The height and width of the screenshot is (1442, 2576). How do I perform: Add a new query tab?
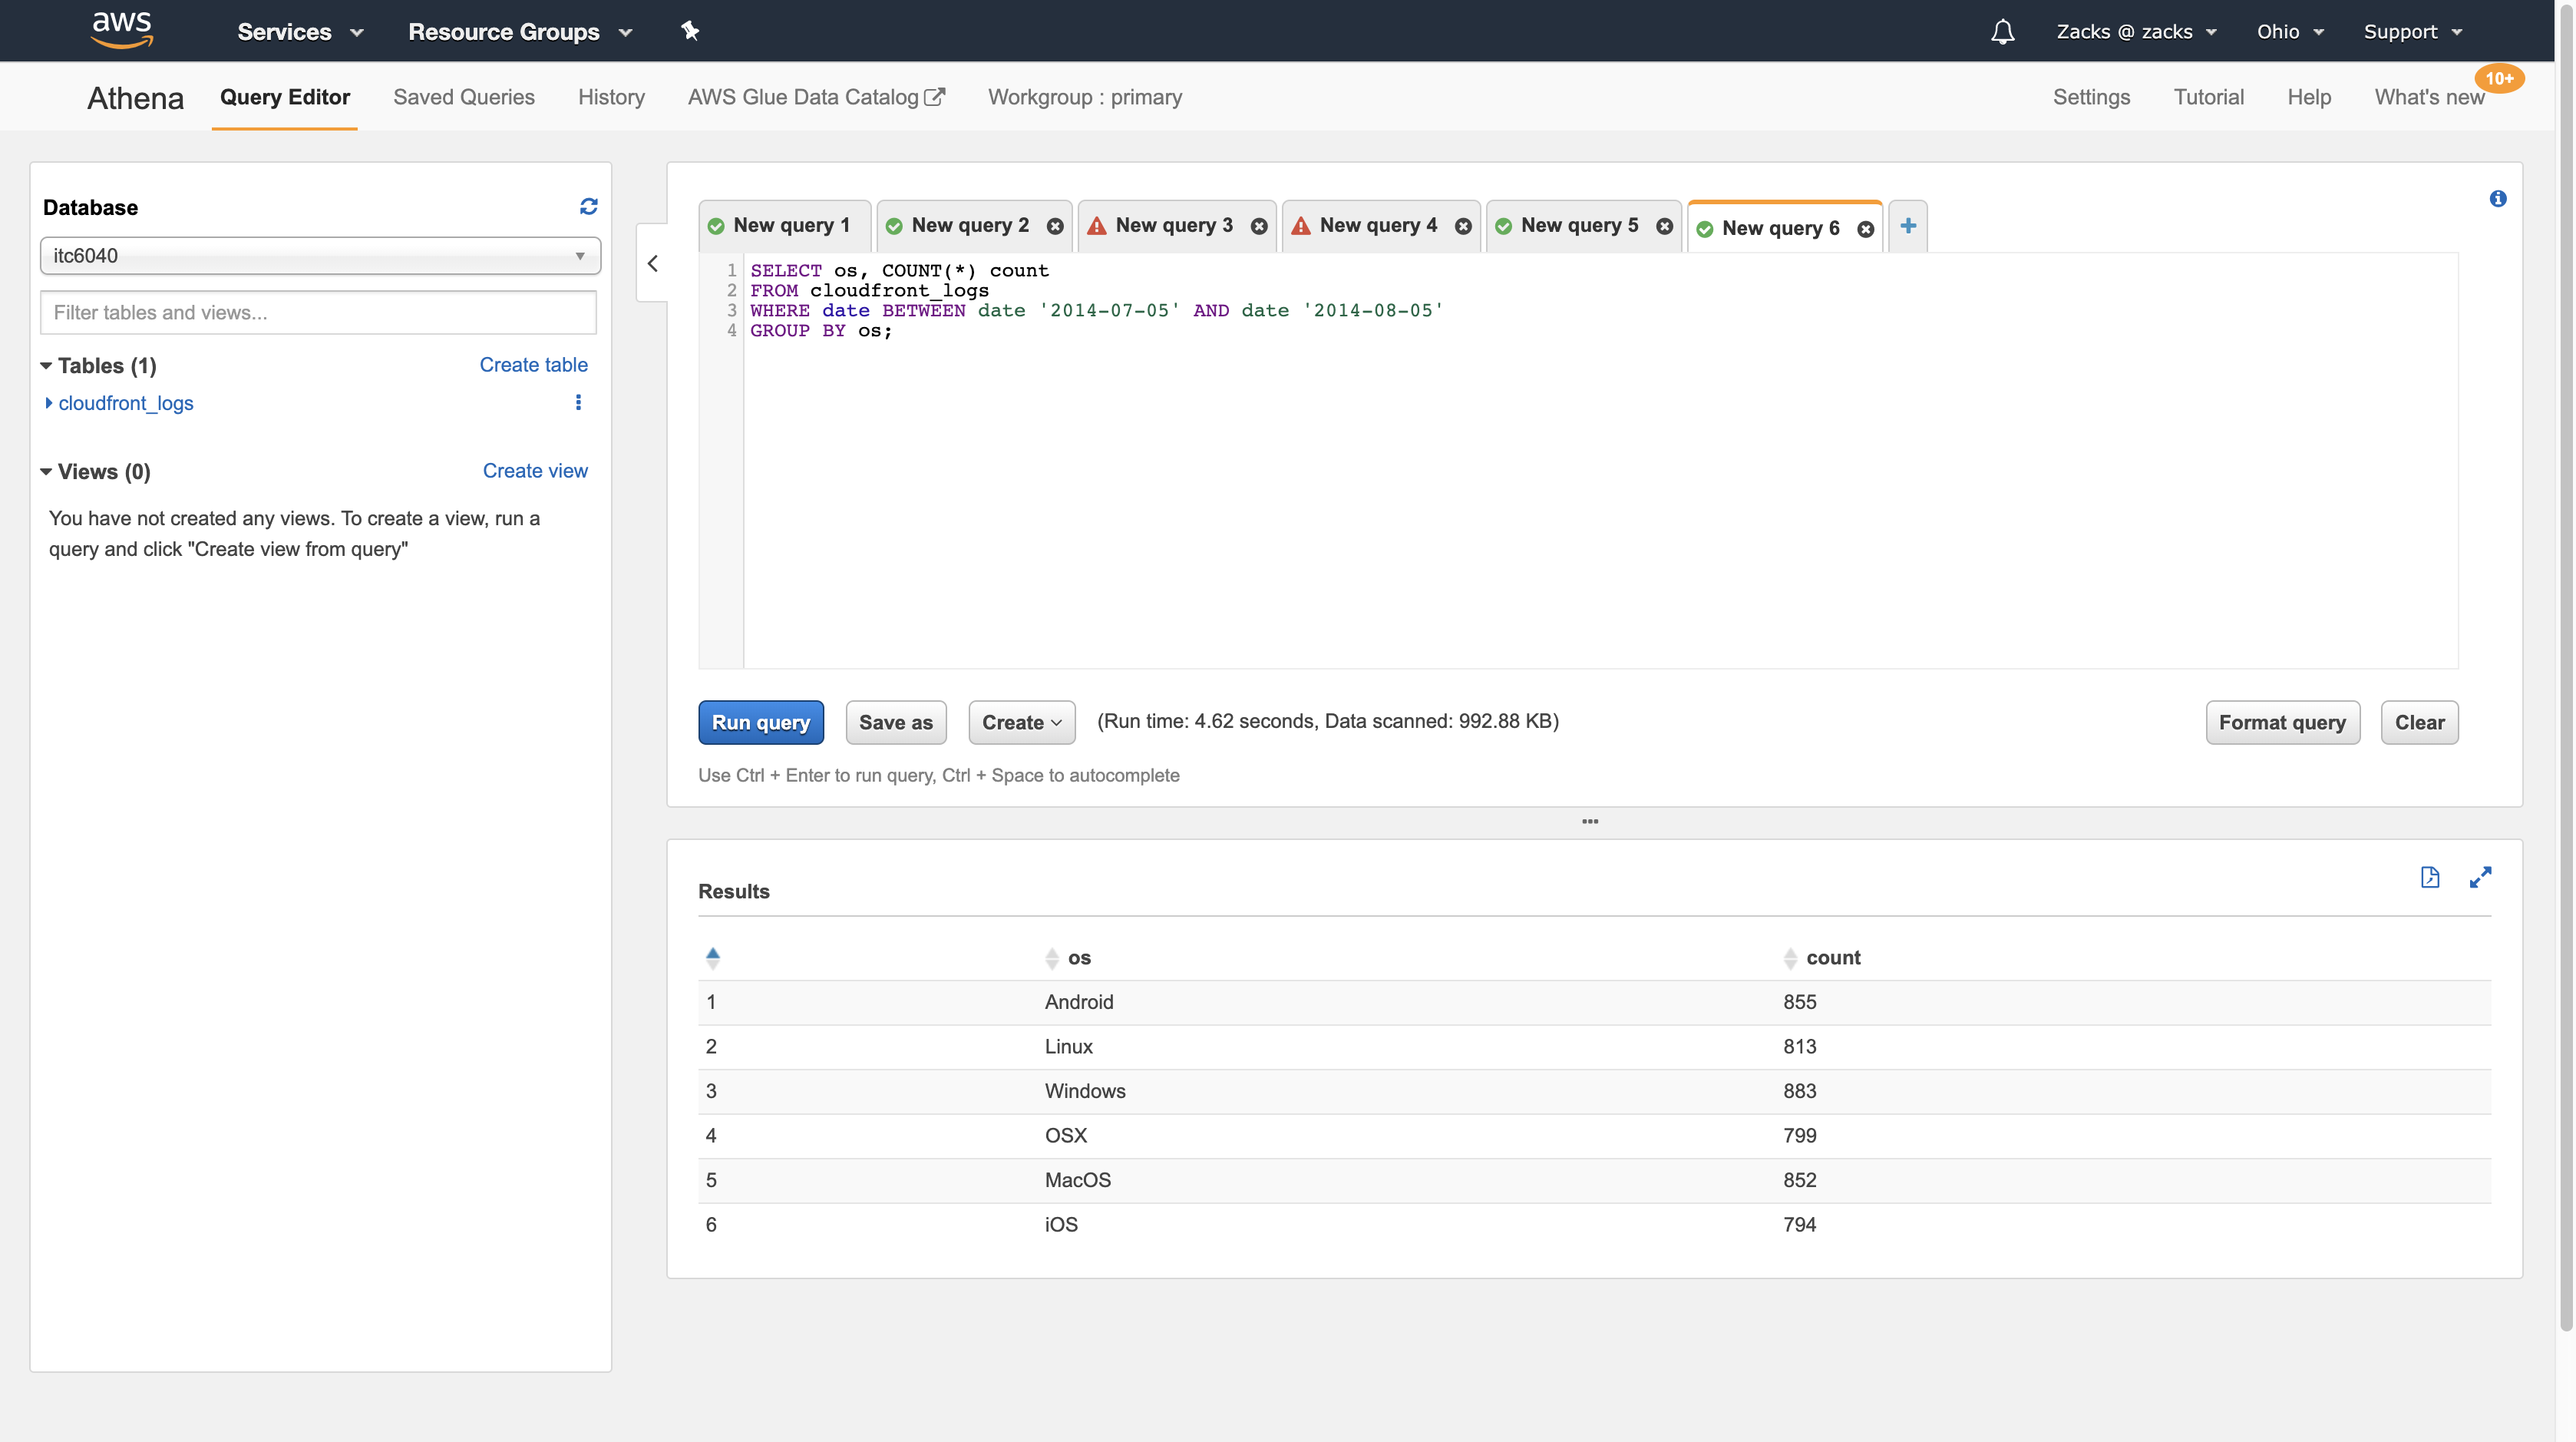click(x=1908, y=226)
